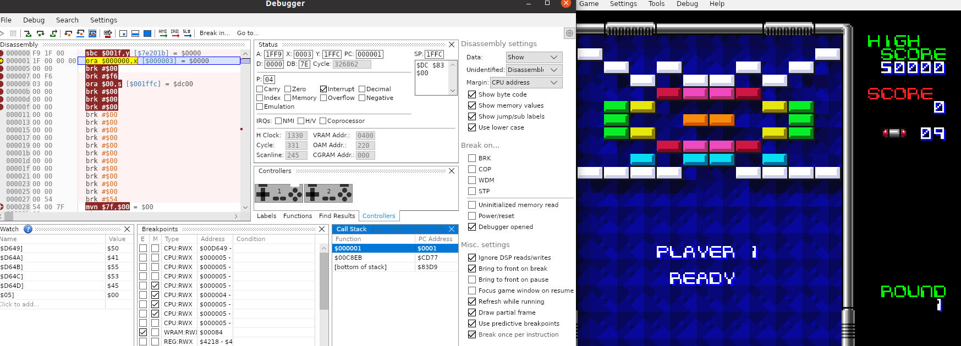The width and height of the screenshot is (961, 346).
Task: Run one PPU dot icon
Action: (x=123, y=34)
